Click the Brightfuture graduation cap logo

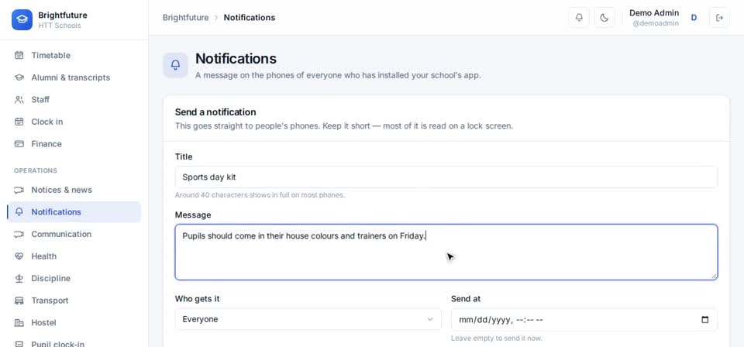click(22, 19)
